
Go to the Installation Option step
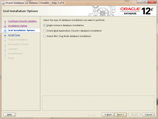pos(18,26)
